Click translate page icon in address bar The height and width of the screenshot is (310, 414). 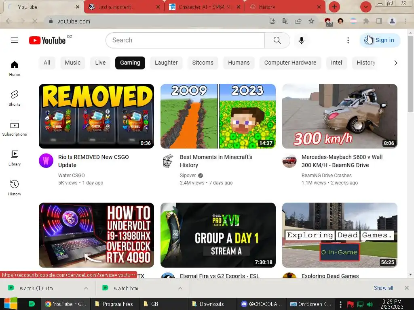click(x=285, y=21)
